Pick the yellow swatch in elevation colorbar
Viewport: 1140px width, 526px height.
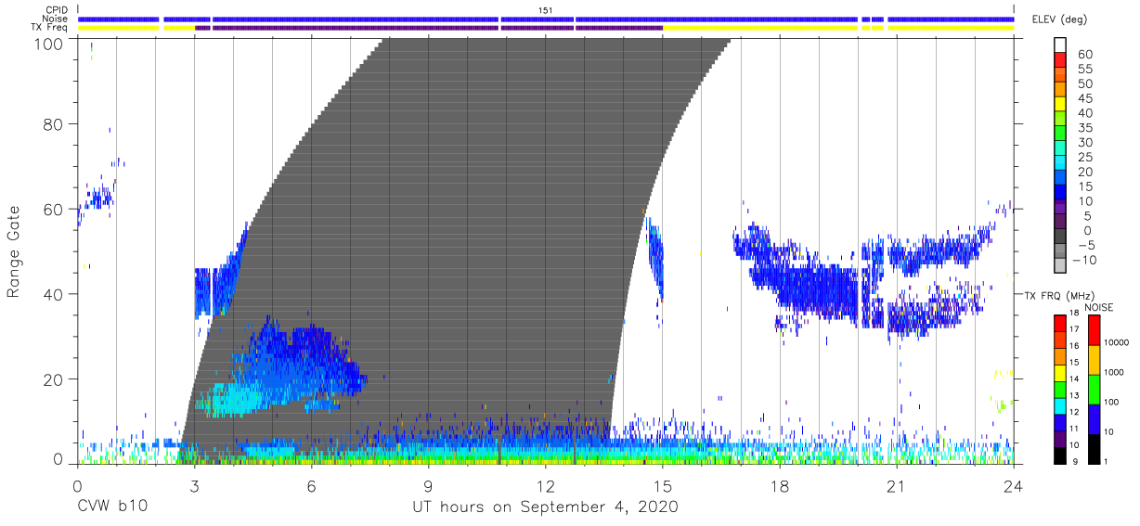click(x=1061, y=105)
